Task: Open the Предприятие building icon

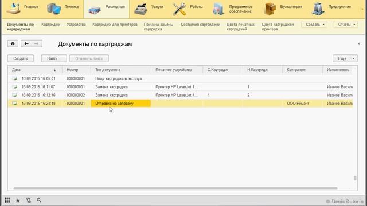Action: (318, 9)
